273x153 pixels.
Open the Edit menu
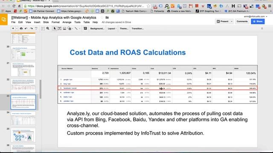pos(20,22)
